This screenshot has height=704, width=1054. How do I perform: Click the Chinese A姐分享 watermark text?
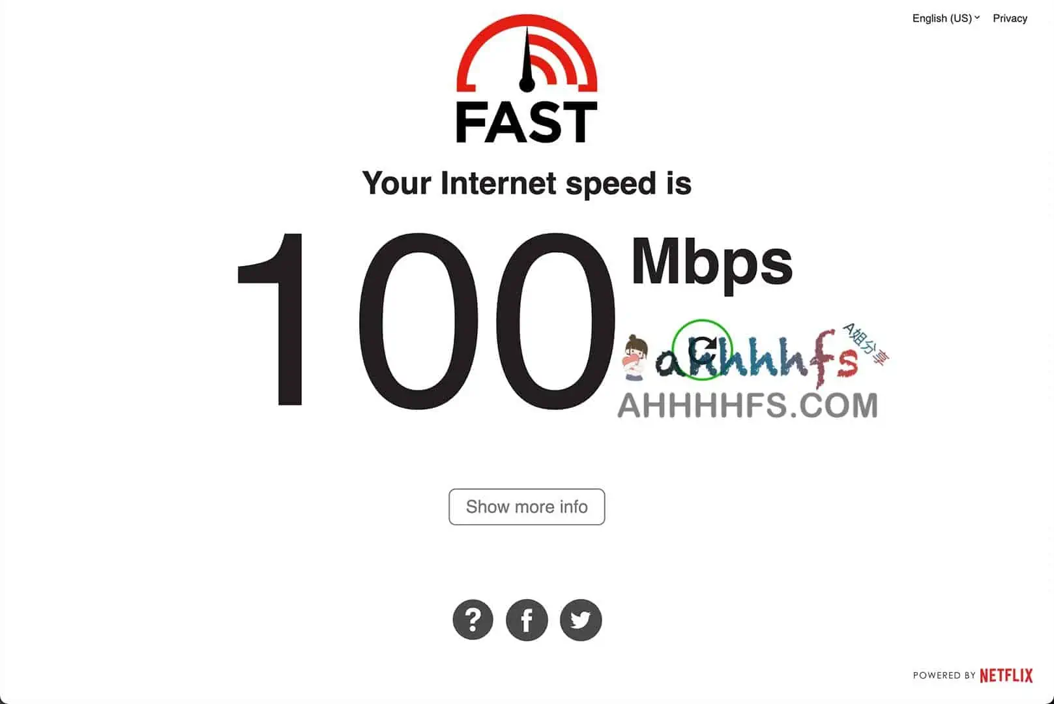(866, 343)
